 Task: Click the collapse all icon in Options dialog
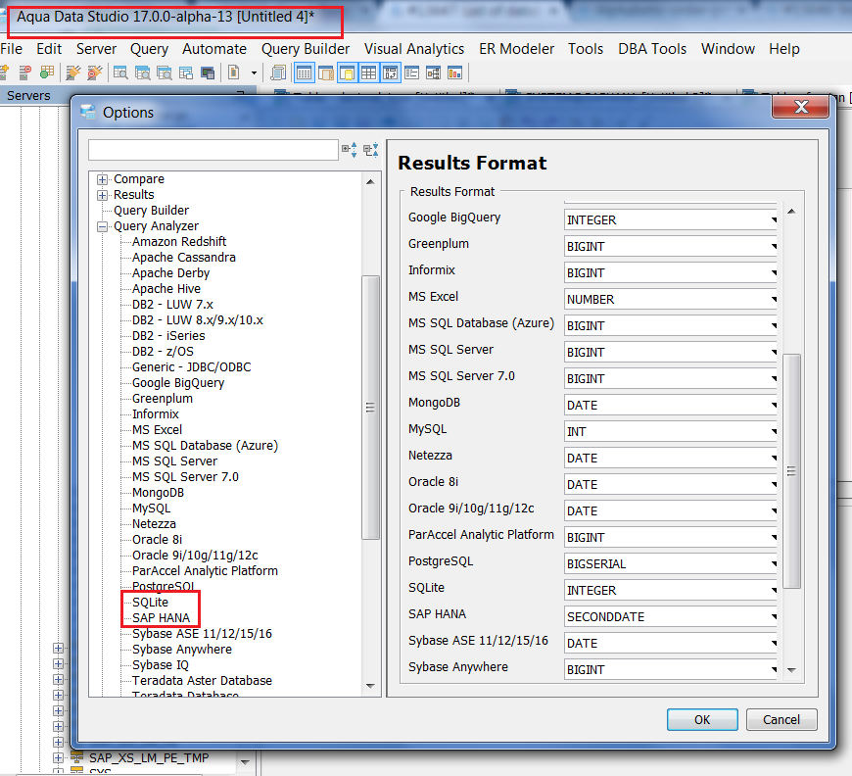pos(370,150)
